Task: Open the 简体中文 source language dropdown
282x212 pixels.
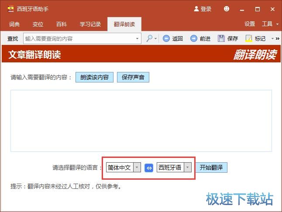Action: point(137,168)
